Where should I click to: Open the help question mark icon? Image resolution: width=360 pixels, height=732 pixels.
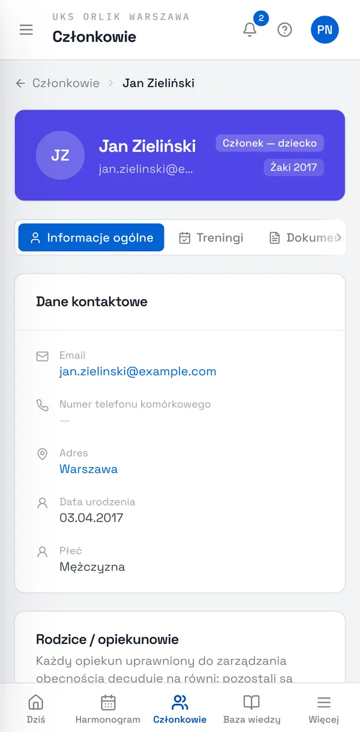[284, 29]
